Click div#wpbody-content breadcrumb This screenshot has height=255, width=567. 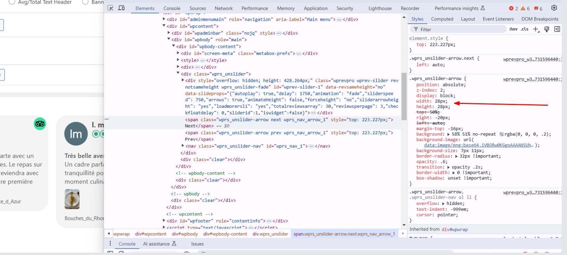225,234
